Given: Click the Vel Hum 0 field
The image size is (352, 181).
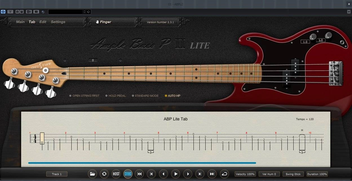Looking at the screenshot, I should tap(269, 174).
